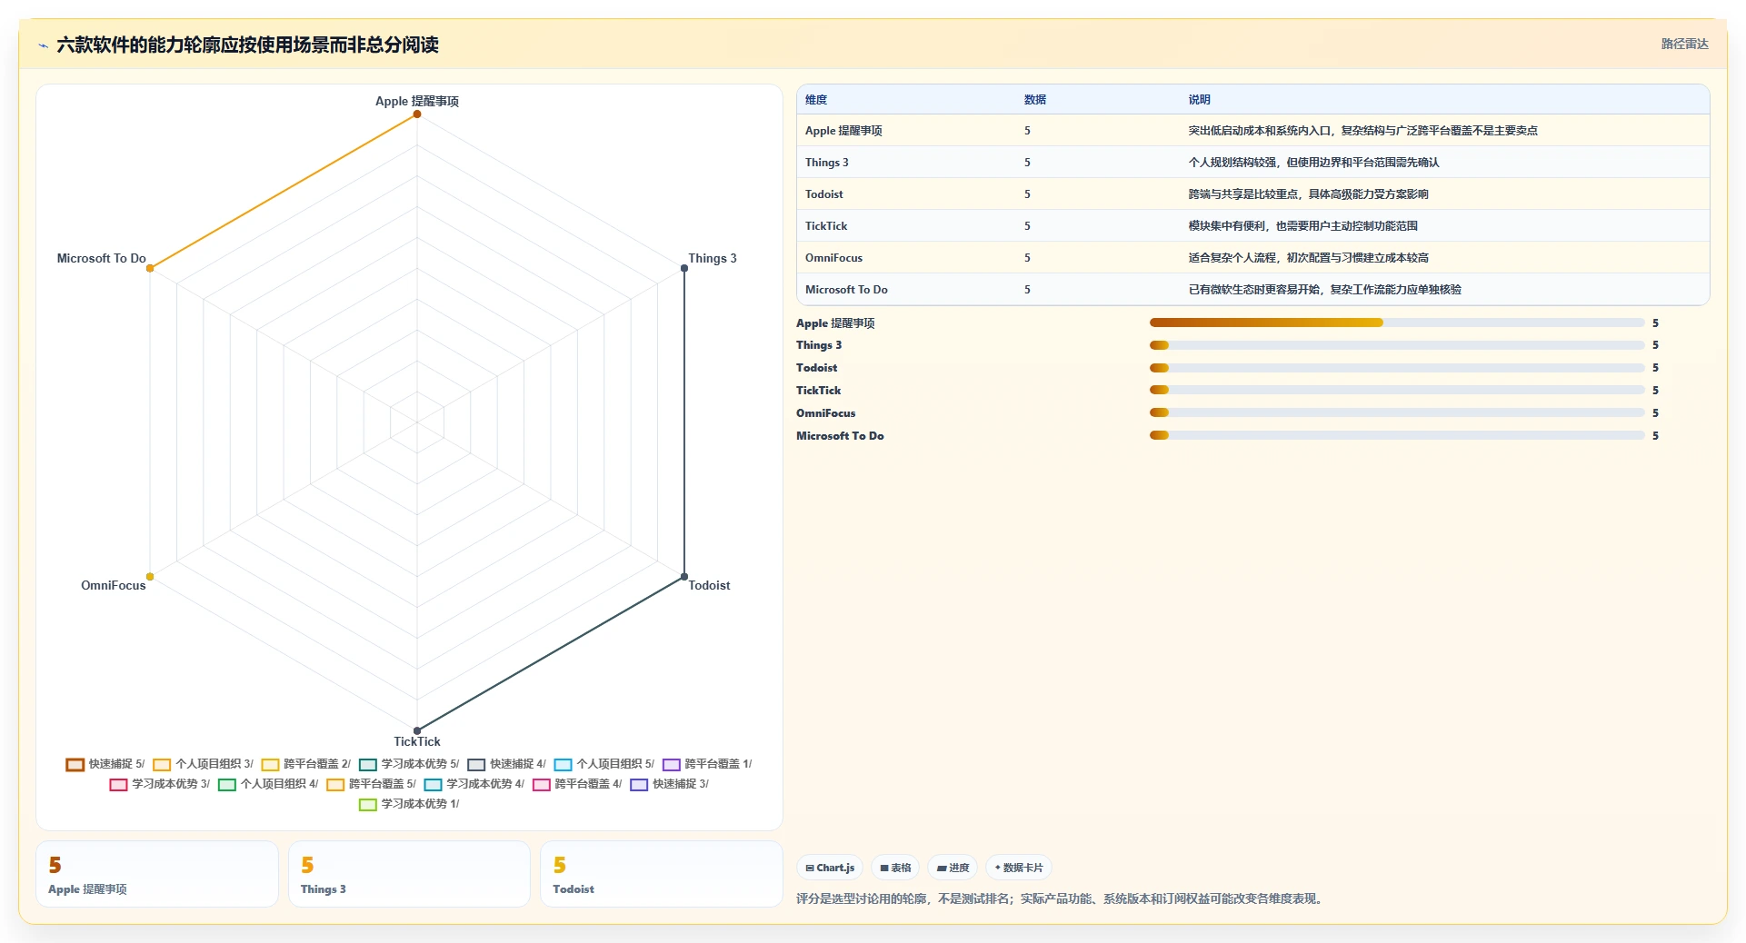Select the OmniFocus table row name
The width and height of the screenshot is (1746, 943).
point(833,258)
